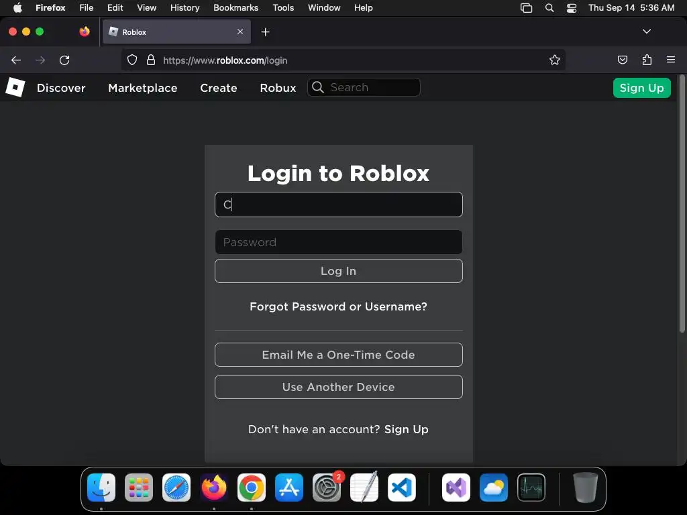Click the search magnifier icon in Roblox navbar
The width and height of the screenshot is (687, 515).
(318, 87)
